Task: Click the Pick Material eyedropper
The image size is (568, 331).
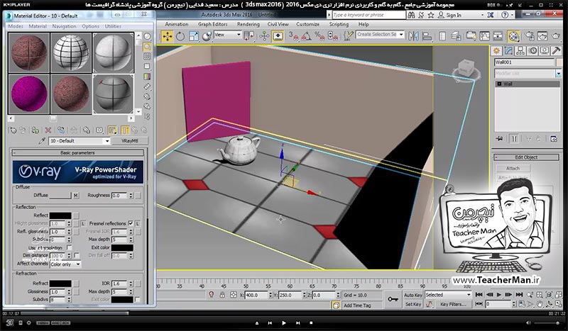Action: click(x=42, y=141)
